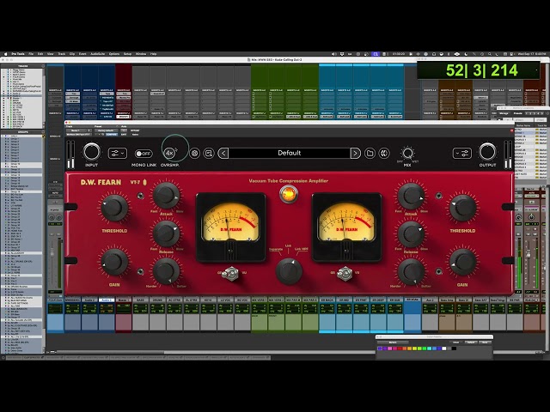The height and width of the screenshot is (412, 550).
Task: Click the left channel Attack knob
Action: 166,196
